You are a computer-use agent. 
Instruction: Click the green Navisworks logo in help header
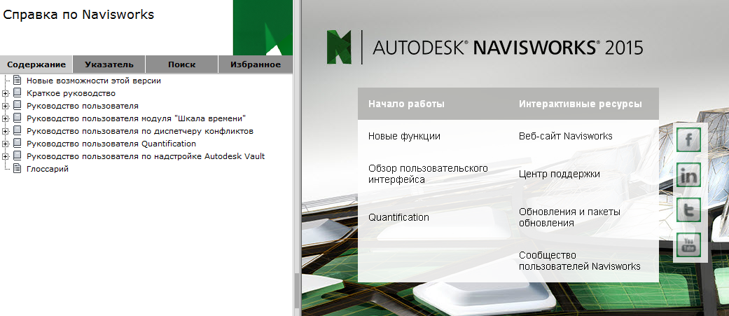[x=263, y=28]
